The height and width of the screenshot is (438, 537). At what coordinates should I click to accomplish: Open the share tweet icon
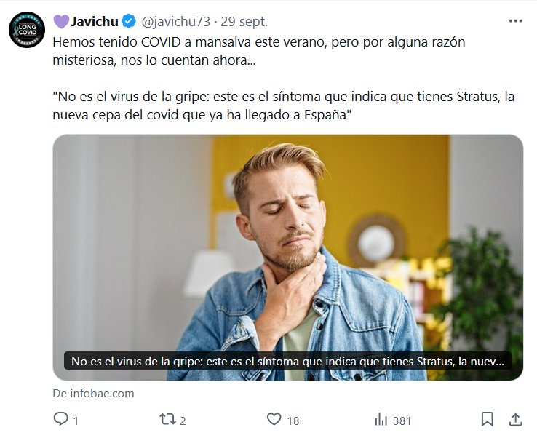(515, 419)
